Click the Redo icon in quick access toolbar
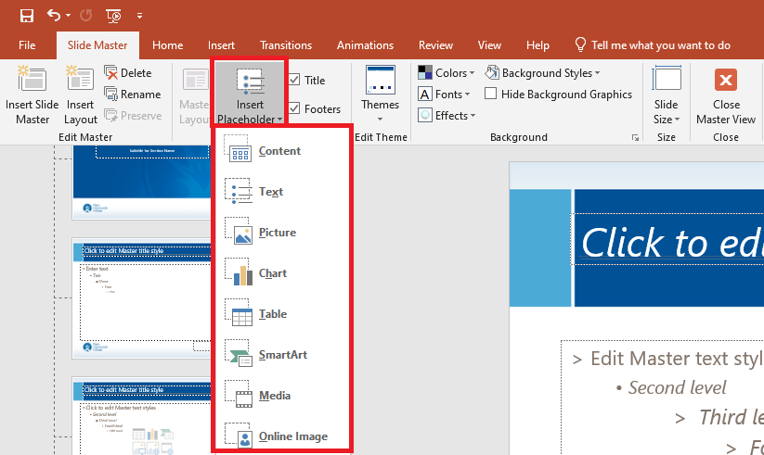The width and height of the screenshot is (764, 455). (85, 16)
